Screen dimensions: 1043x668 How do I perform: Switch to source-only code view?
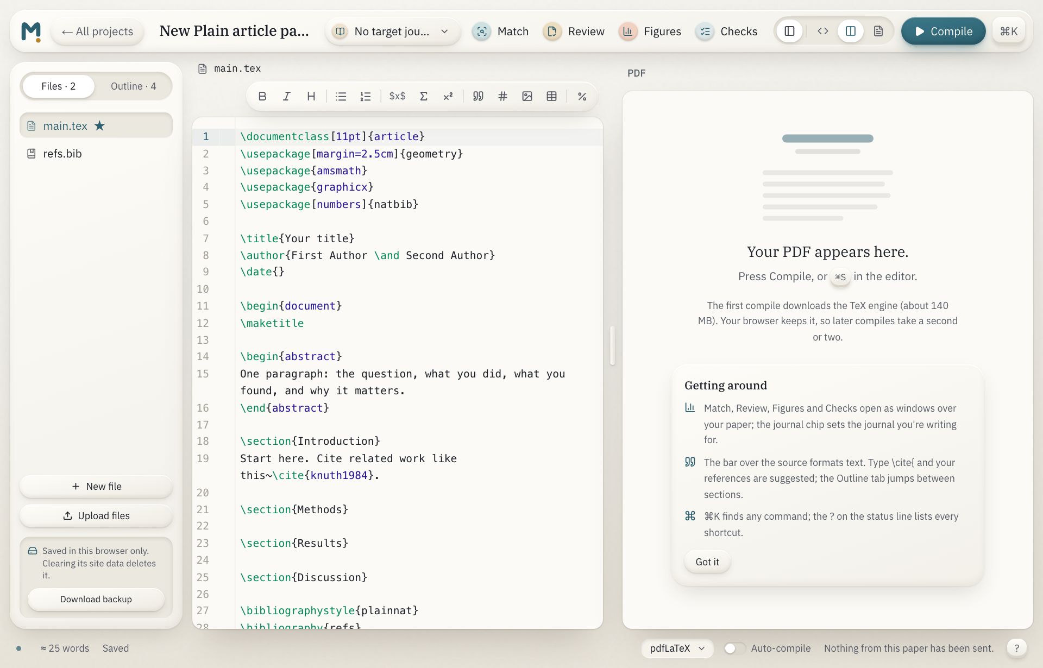pos(822,31)
